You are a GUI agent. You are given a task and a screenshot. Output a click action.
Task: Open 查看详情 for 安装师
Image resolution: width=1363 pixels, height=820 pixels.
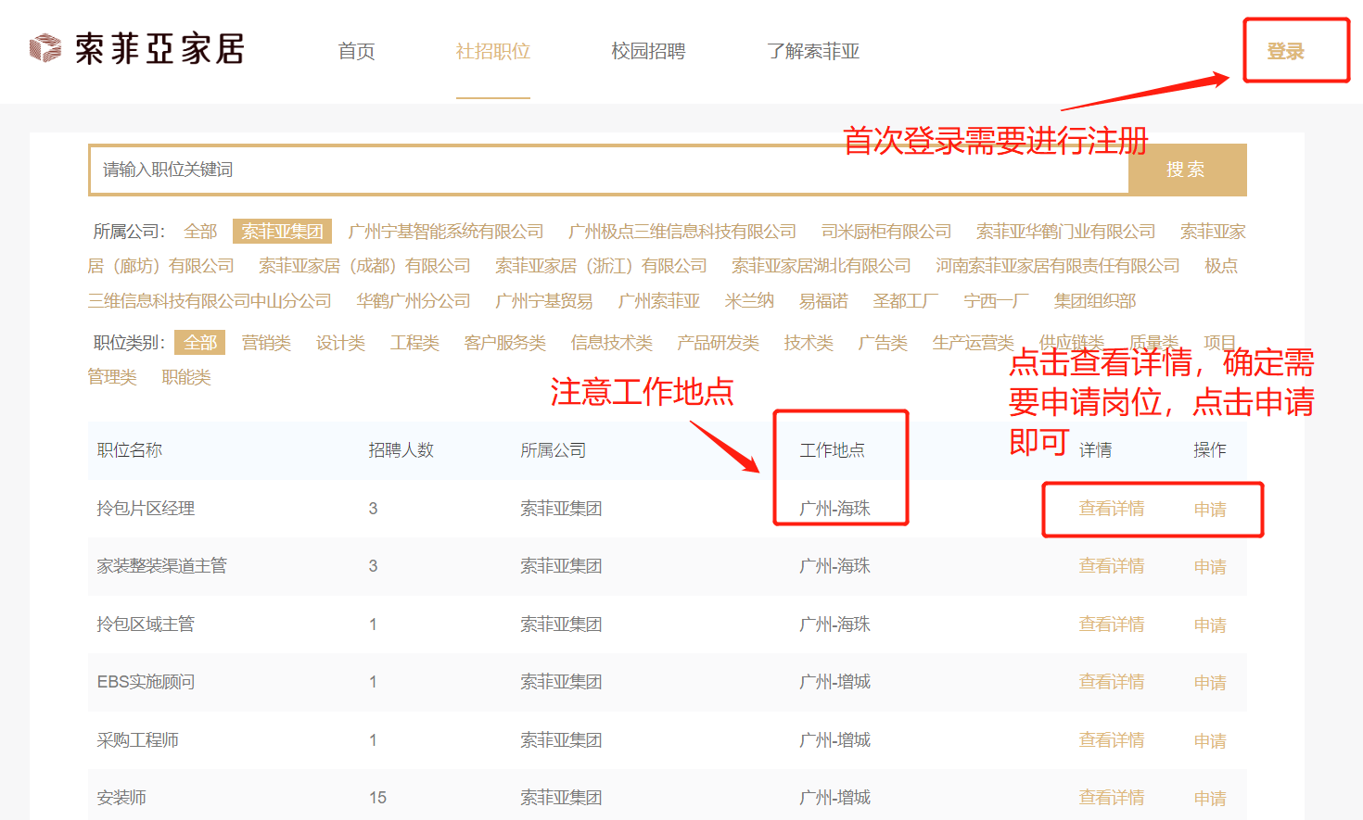(1112, 798)
